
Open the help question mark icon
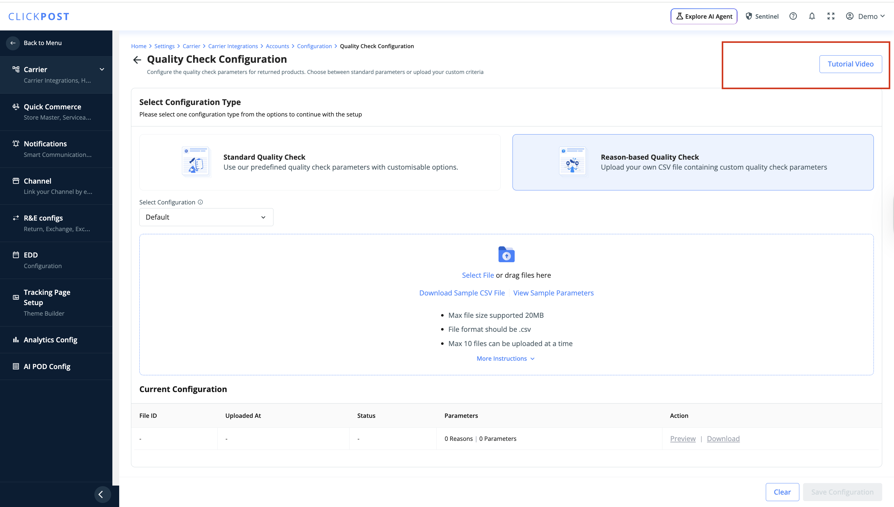793,16
